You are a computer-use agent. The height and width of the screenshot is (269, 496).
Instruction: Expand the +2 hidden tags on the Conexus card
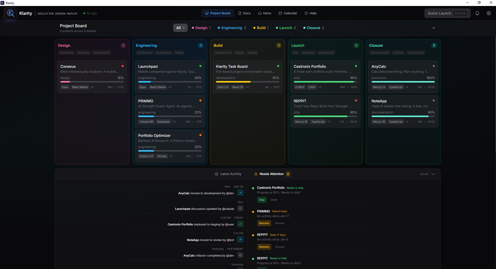pos(92,87)
